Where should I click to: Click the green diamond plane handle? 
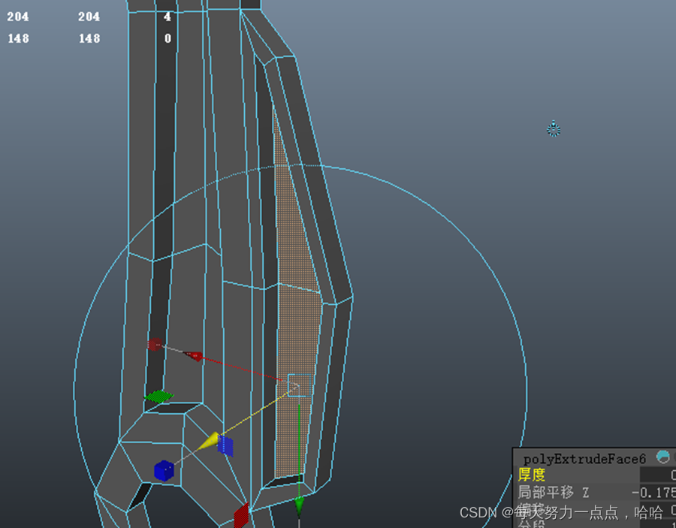coord(158,396)
